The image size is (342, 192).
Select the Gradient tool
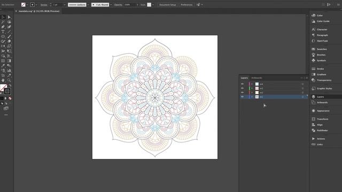coord(9,61)
